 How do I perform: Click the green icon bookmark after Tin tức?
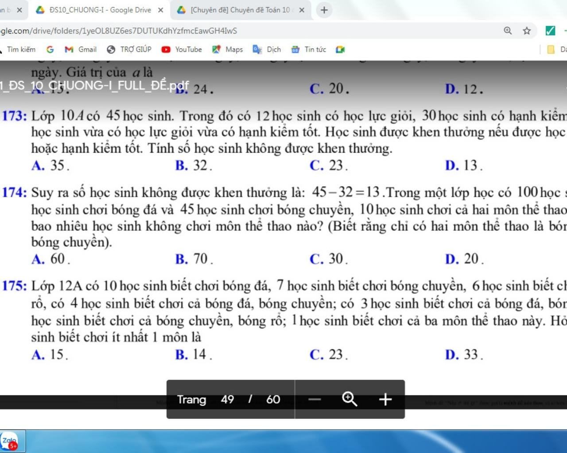coord(340,49)
